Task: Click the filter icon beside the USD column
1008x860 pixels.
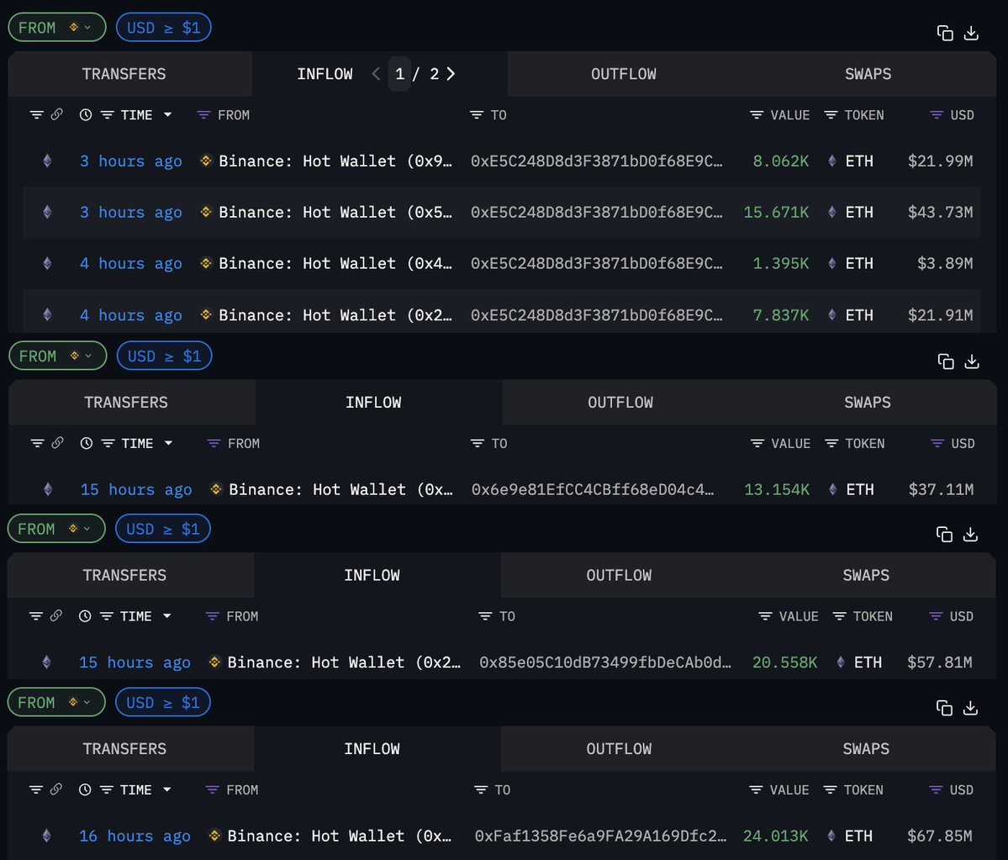Action: [x=935, y=114]
